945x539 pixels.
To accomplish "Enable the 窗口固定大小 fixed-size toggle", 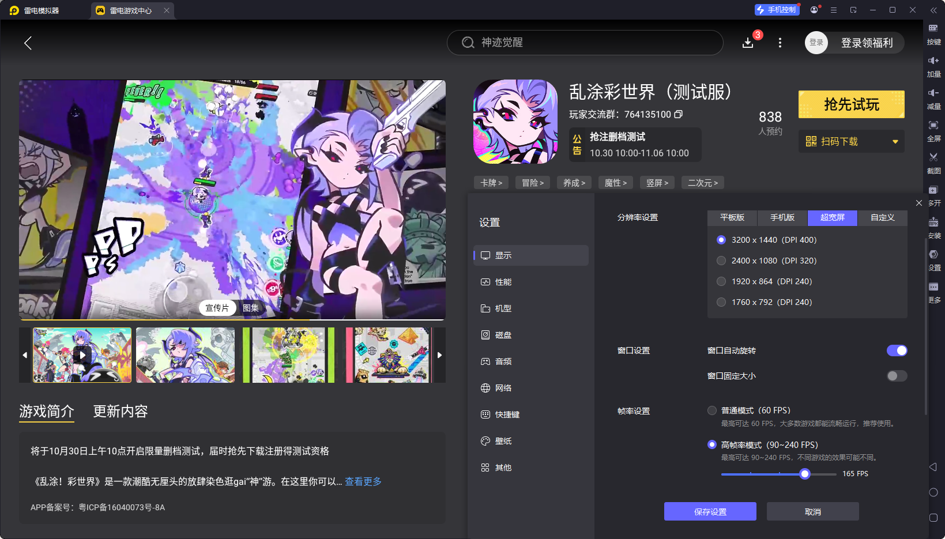I will coord(896,375).
